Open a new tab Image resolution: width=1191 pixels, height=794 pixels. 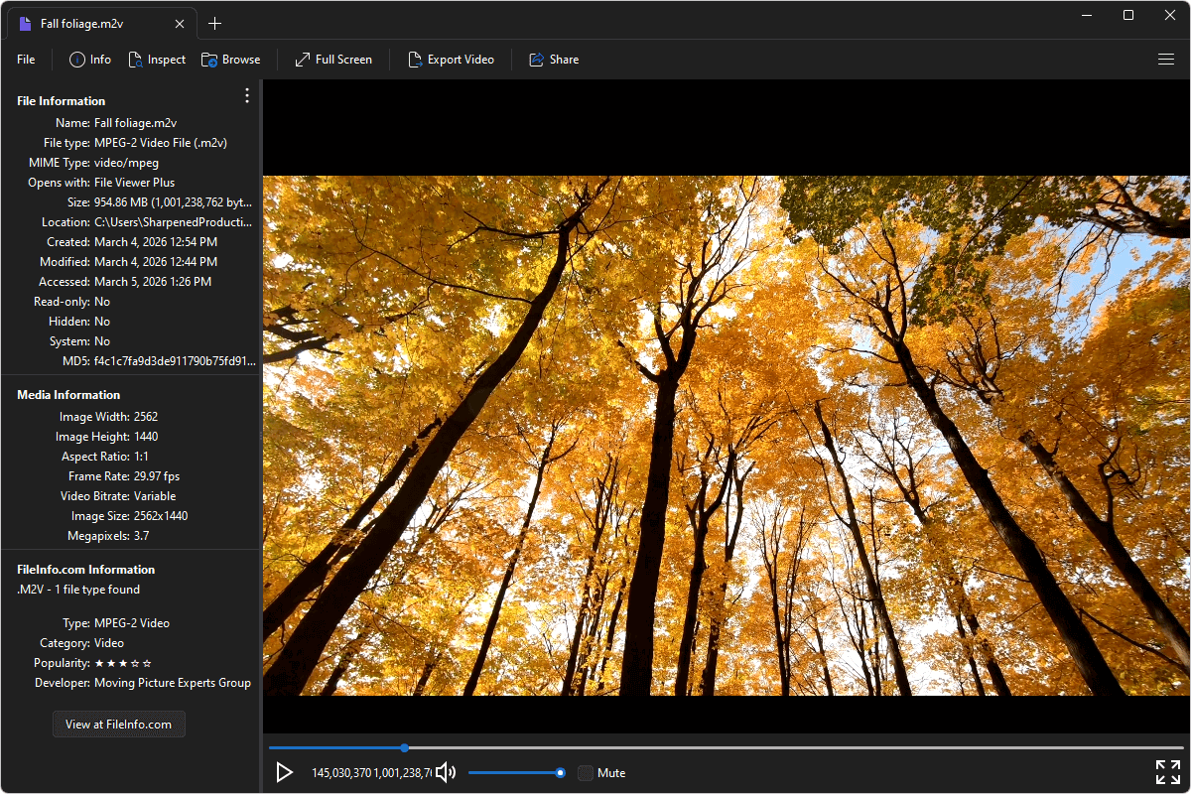(x=214, y=23)
